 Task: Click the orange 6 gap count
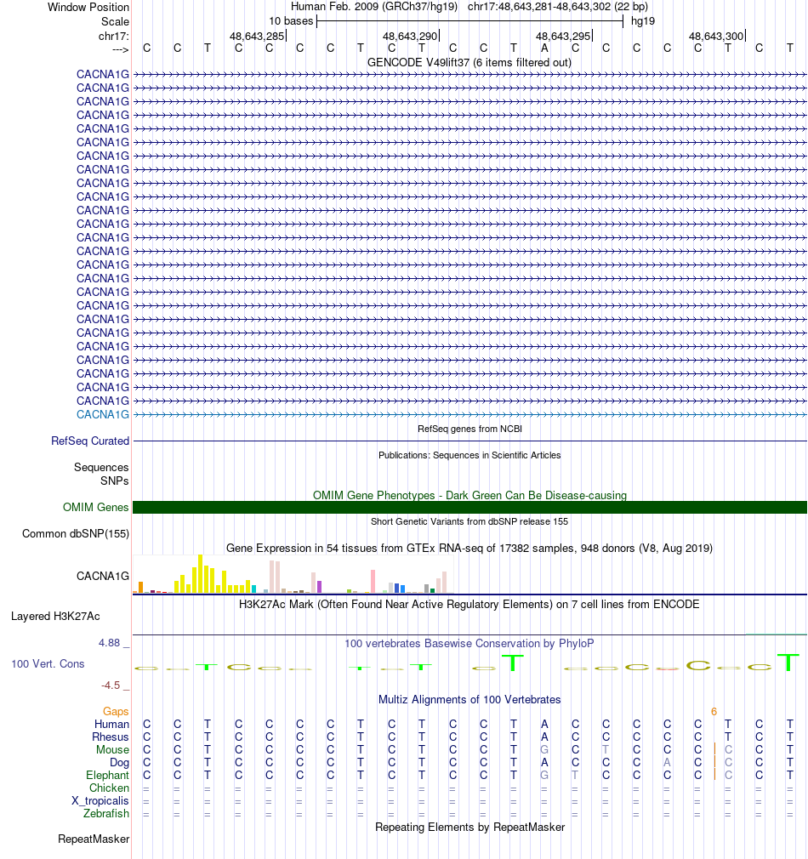tap(714, 712)
